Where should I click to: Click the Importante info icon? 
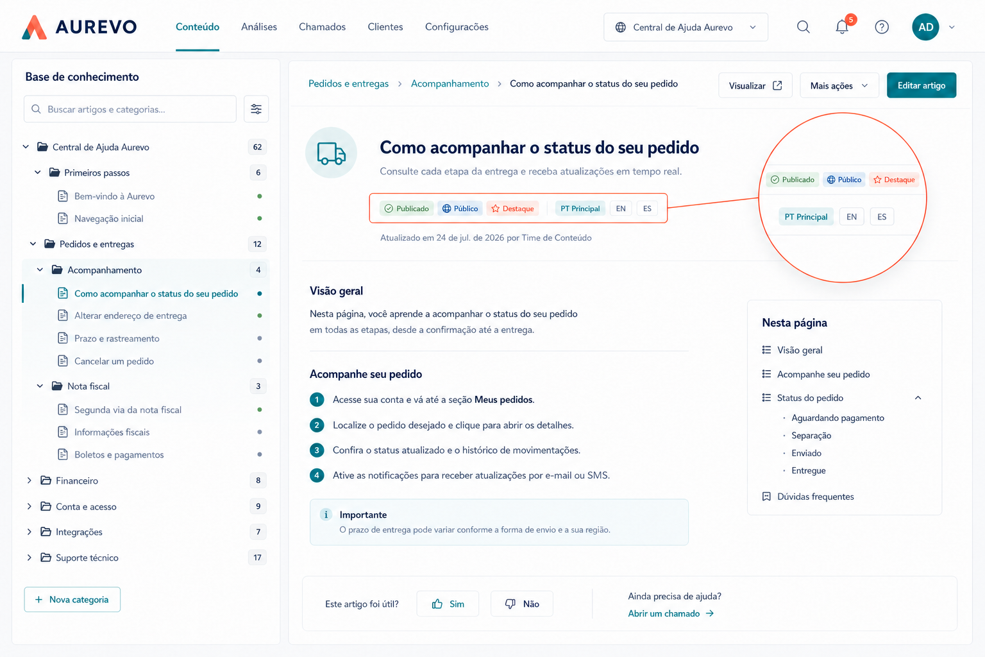coord(326,515)
